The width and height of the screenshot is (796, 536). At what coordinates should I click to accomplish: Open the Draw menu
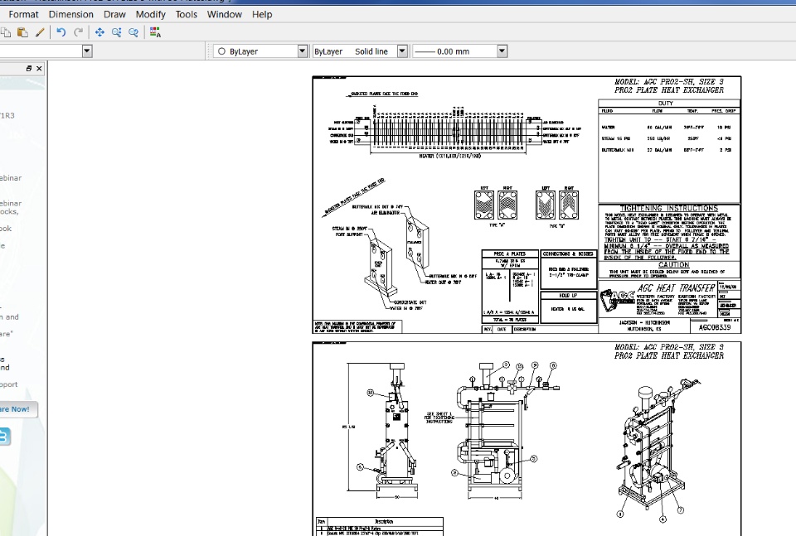114,14
